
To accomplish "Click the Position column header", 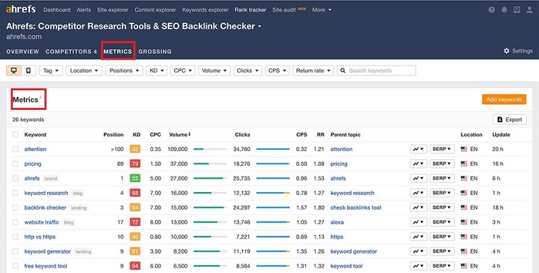I will pos(113,134).
